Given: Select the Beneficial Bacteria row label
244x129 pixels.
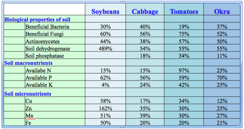Looking at the screenshot, I should (47, 27).
